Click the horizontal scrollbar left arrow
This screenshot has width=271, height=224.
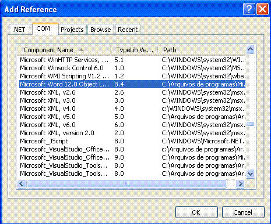[22, 183]
